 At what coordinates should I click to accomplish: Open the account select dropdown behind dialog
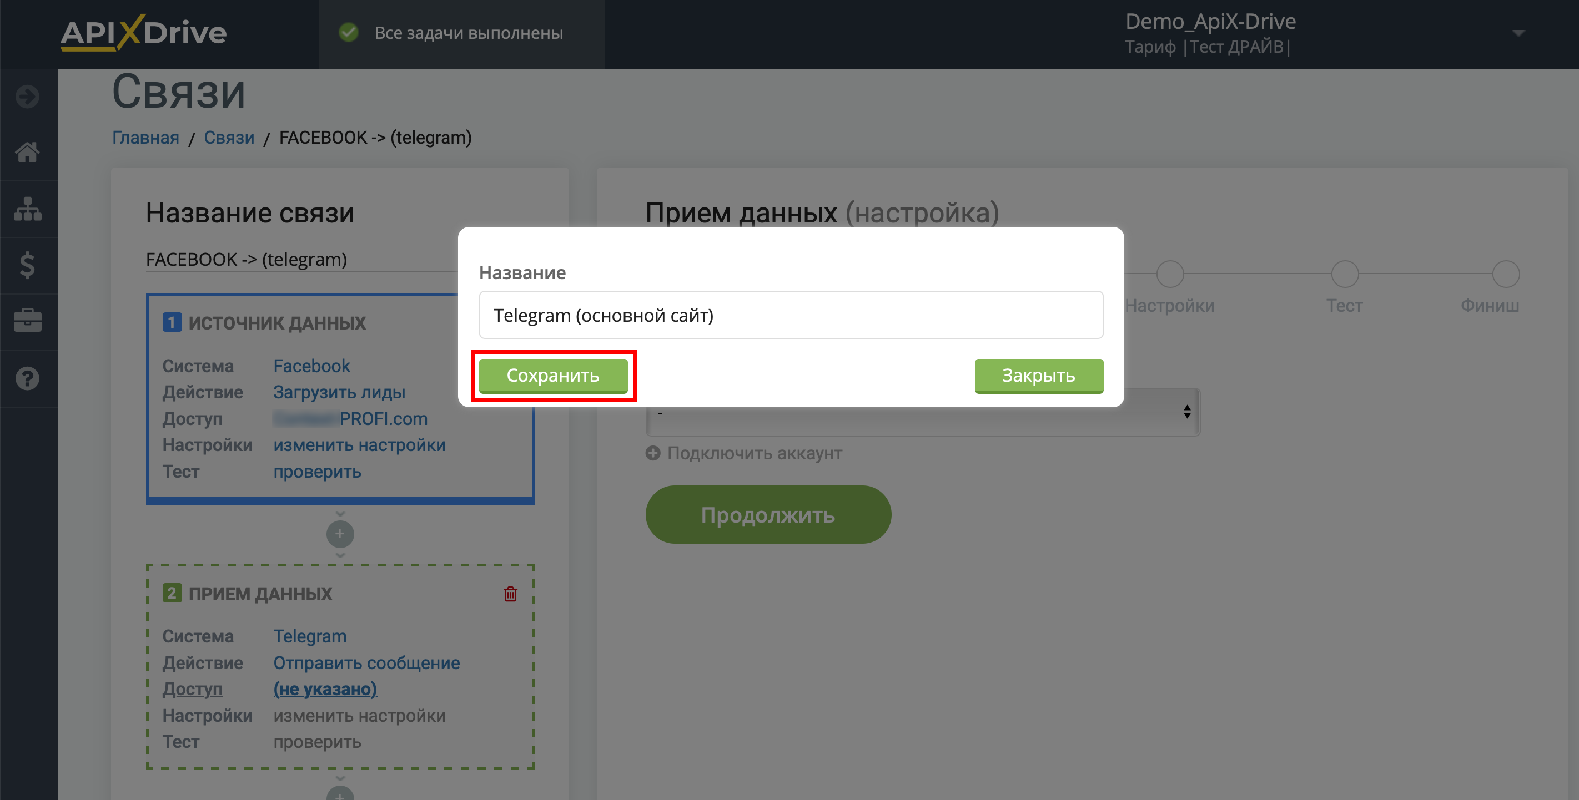923,412
